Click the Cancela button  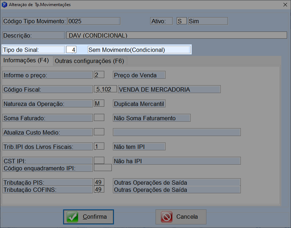click(181, 217)
